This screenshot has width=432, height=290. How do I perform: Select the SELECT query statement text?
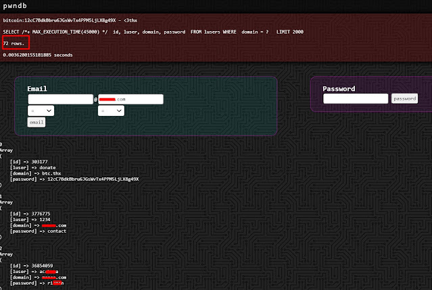point(153,32)
